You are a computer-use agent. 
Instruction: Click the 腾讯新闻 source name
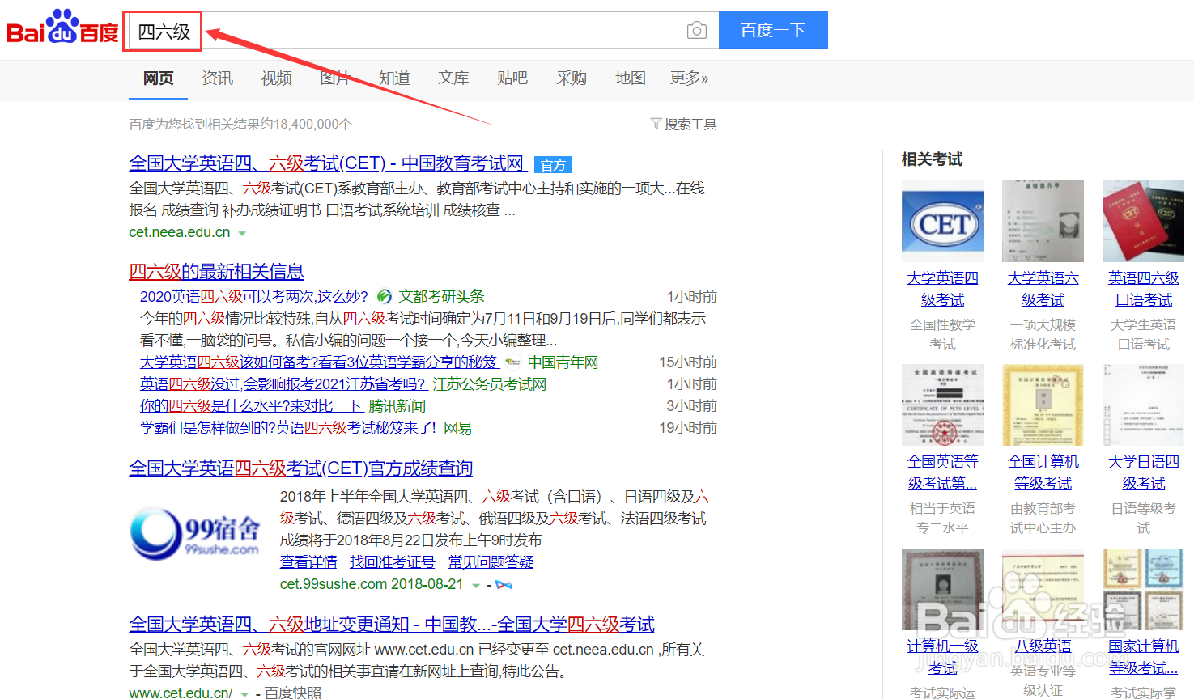pos(397,406)
